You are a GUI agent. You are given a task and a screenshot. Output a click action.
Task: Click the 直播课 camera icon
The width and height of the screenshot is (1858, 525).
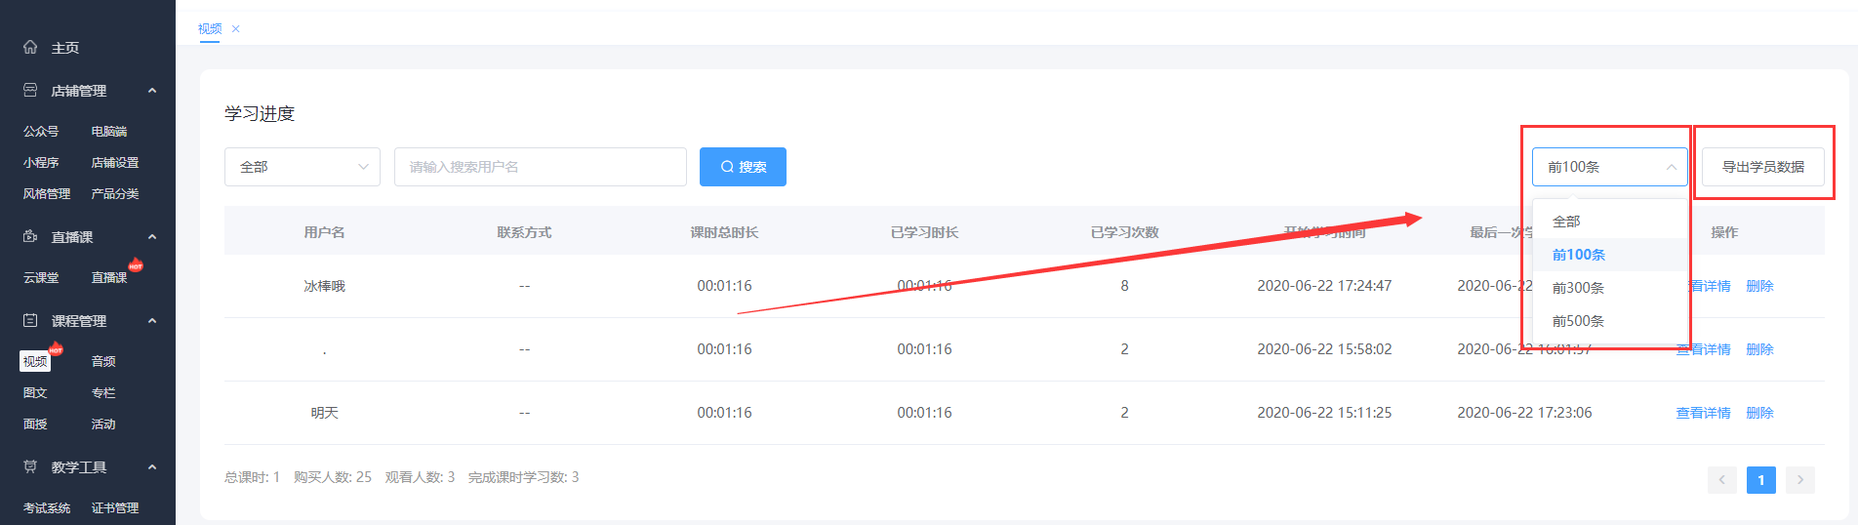click(x=30, y=236)
